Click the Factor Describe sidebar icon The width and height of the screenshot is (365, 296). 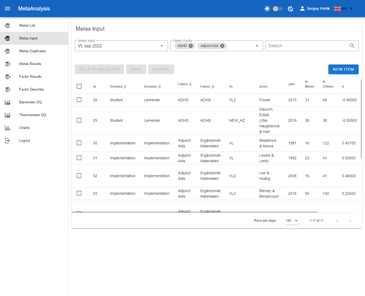pos(7,90)
